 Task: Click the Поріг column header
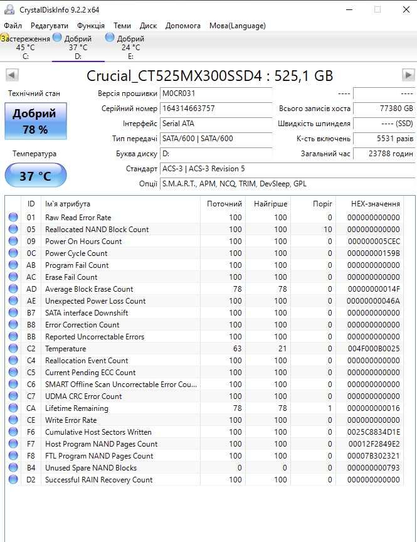[x=313, y=204]
